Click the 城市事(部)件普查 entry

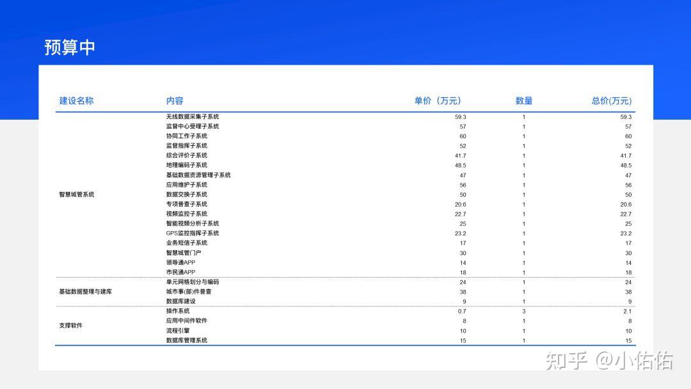(x=189, y=292)
